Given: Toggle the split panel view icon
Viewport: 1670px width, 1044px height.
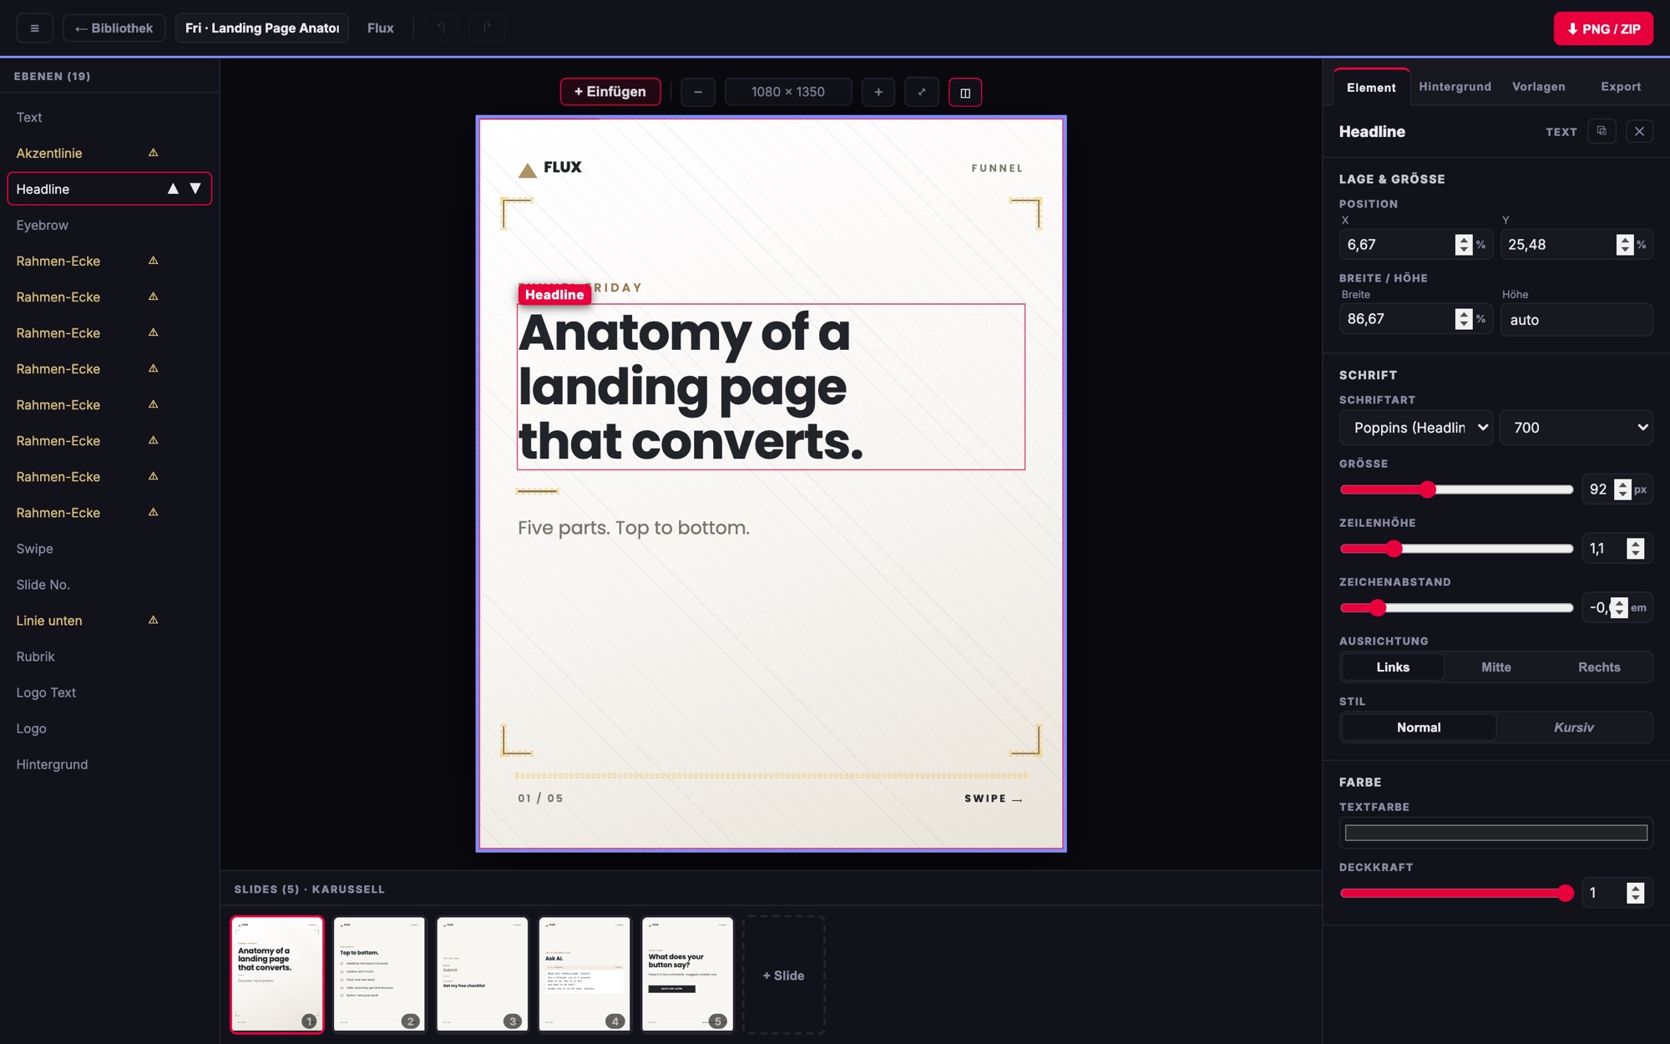Looking at the screenshot, I should coord(965,92).
